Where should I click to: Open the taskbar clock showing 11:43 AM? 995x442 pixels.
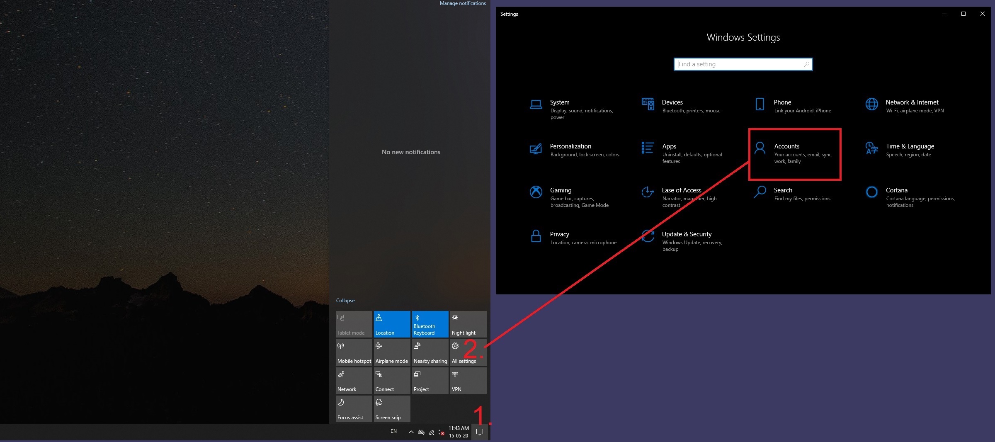459,432
